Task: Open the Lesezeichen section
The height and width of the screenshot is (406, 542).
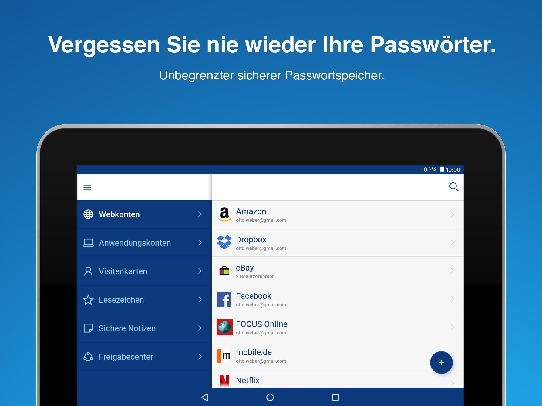Action: (144, 300)
